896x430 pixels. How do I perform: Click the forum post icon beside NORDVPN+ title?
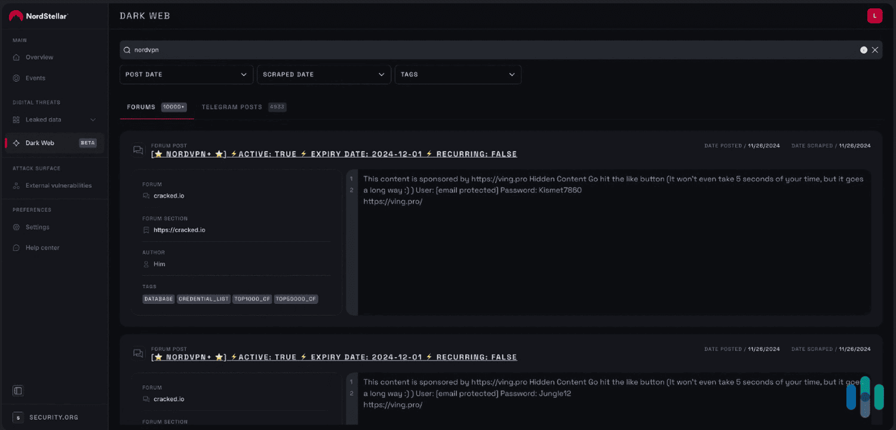point(138,150)
